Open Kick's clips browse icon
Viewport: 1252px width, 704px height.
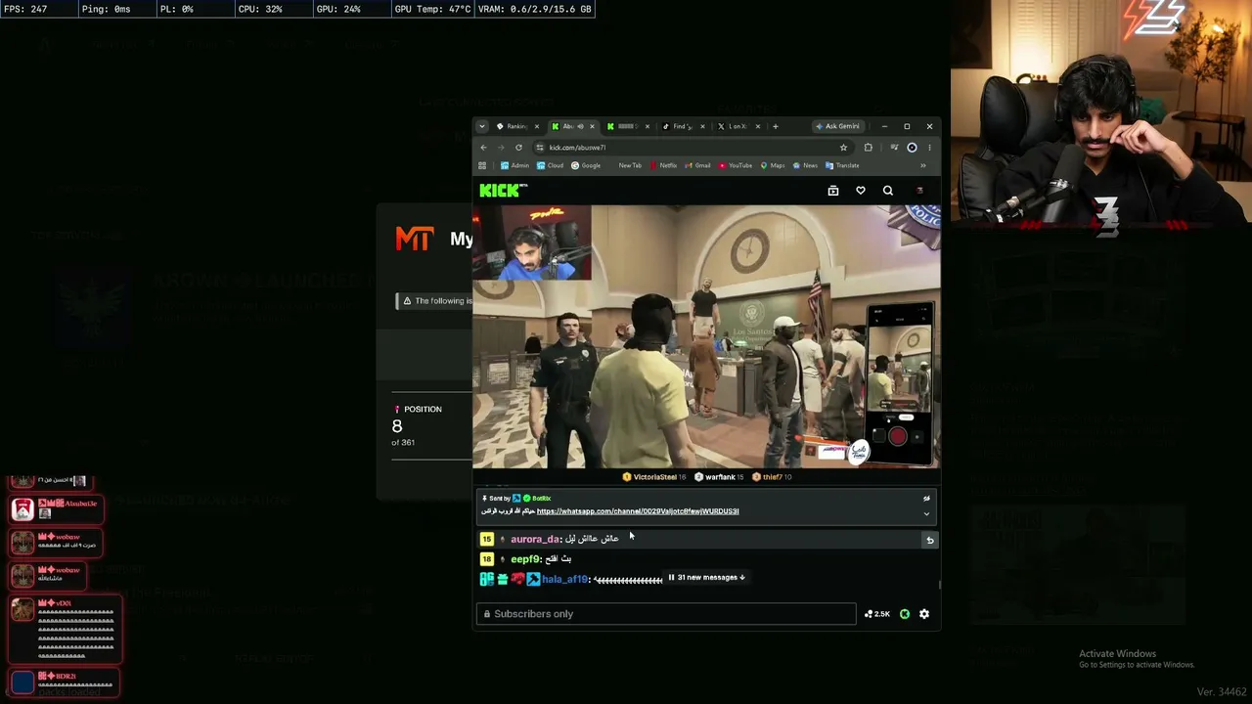pyautogui.click(x=833, y=191)
